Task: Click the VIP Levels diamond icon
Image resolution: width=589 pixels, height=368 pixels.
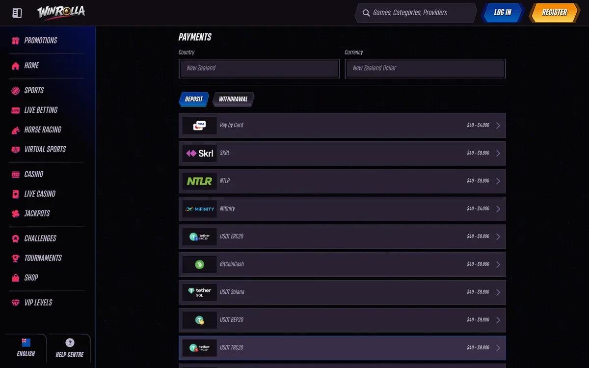Action: 16,303
